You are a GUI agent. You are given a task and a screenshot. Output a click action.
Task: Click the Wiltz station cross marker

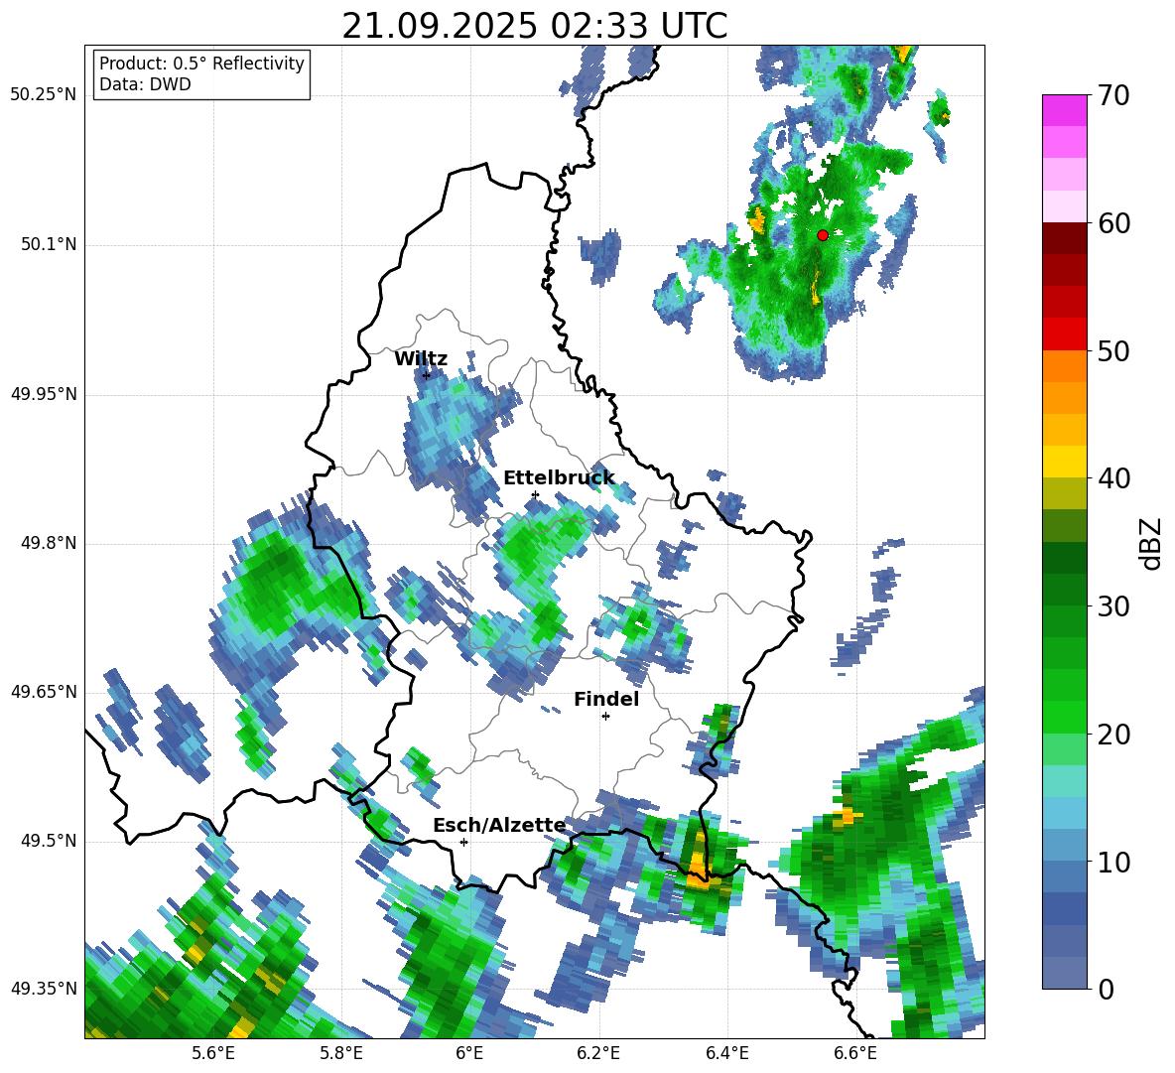tap(427, 375)
